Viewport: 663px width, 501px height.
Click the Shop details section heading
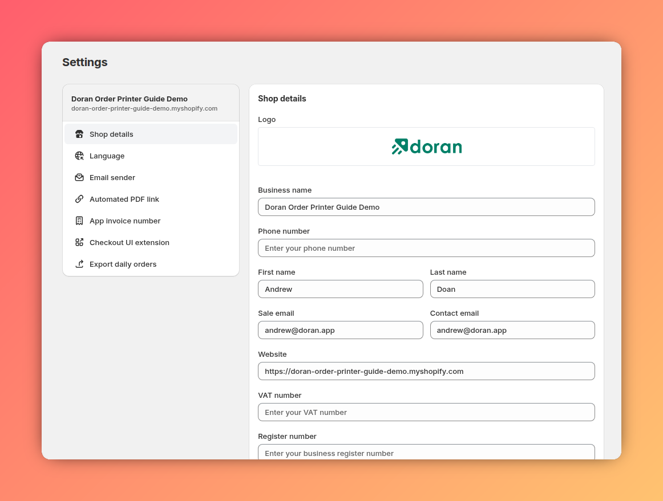(282, 99)
